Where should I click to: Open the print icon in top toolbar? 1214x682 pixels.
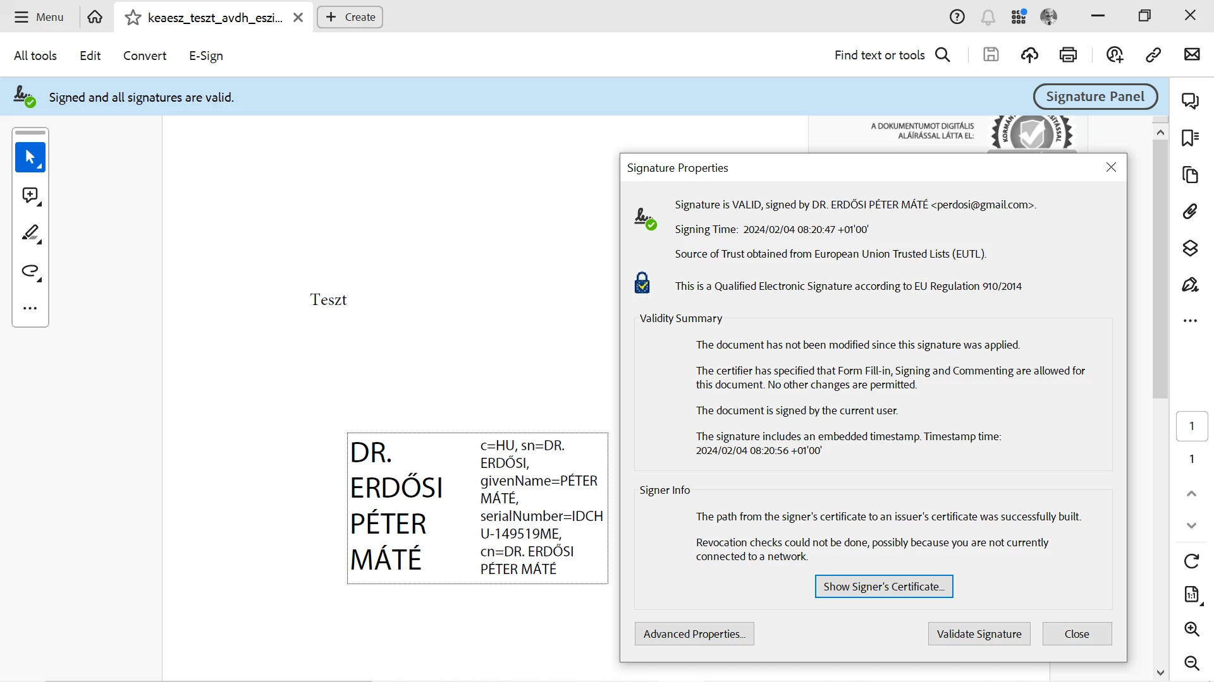(x=1068, y=55)
